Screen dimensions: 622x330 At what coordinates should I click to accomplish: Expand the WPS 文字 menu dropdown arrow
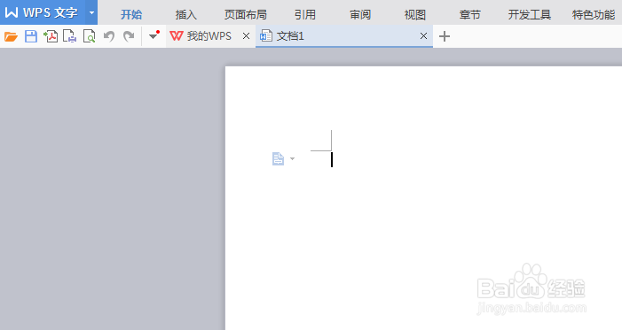[91, 12]
